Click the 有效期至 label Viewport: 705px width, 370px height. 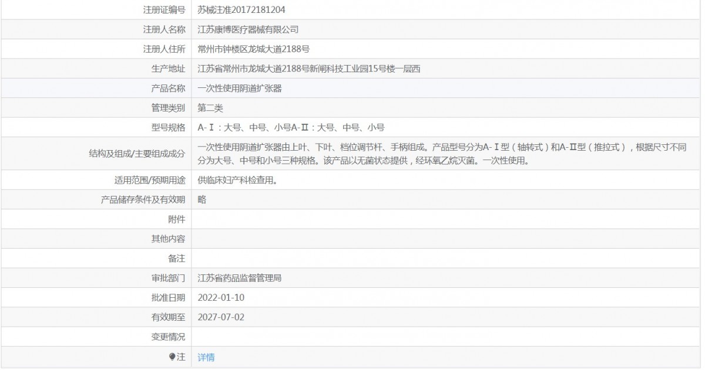168,317
